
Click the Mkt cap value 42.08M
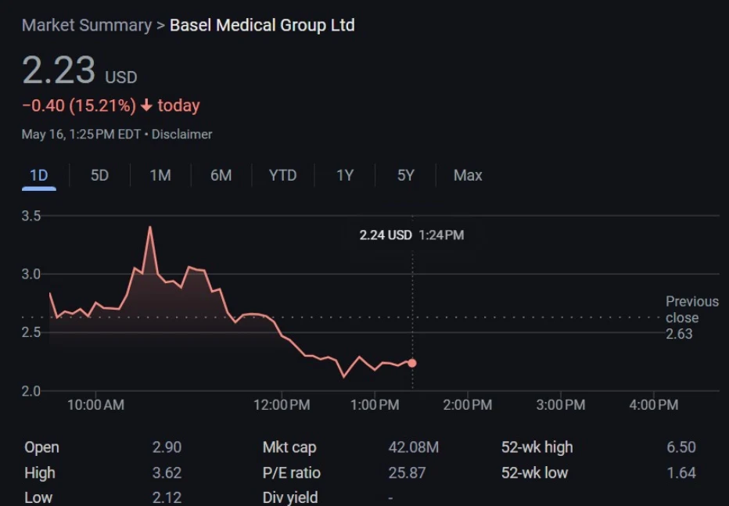413,447
